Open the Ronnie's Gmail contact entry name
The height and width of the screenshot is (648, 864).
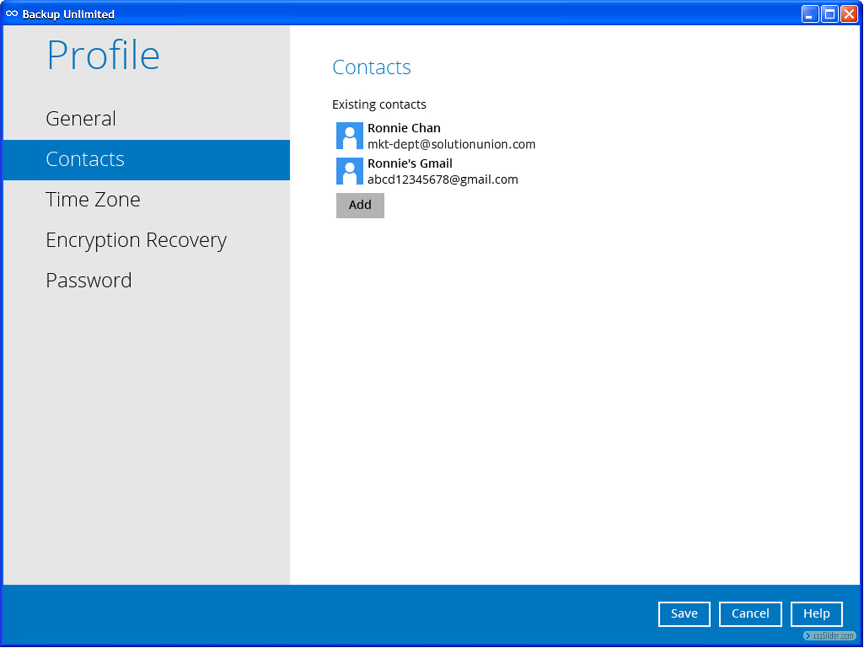point(410,164)
